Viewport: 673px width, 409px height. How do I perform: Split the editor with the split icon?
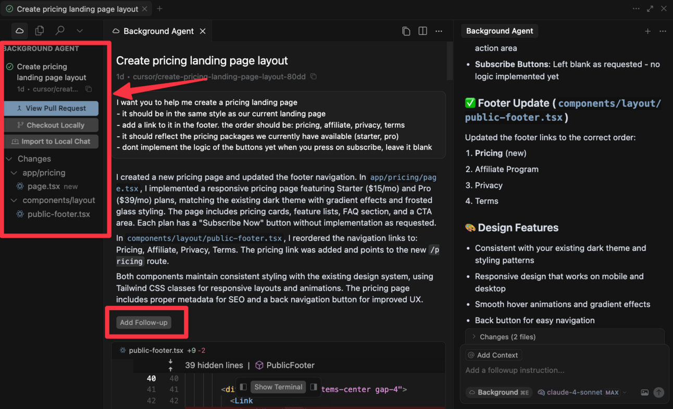click(422, 31)
